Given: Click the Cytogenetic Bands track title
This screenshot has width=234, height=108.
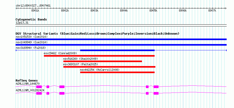Looking at the screenshot, I should 31,19.
